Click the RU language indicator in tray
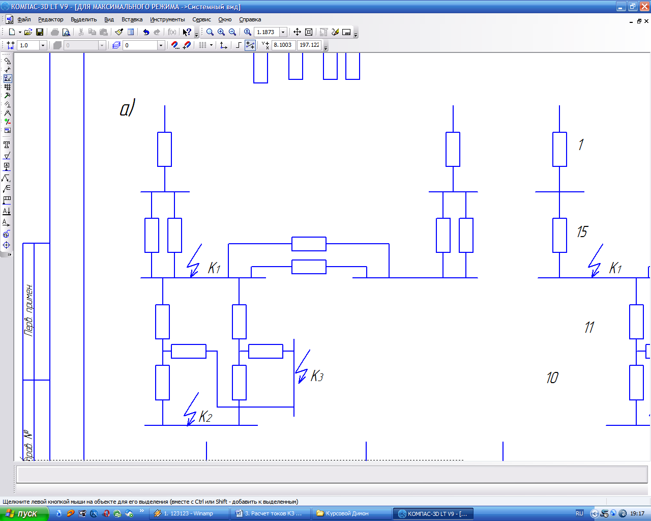The width and height of the screenshot is (651, 521). [579, 513]
